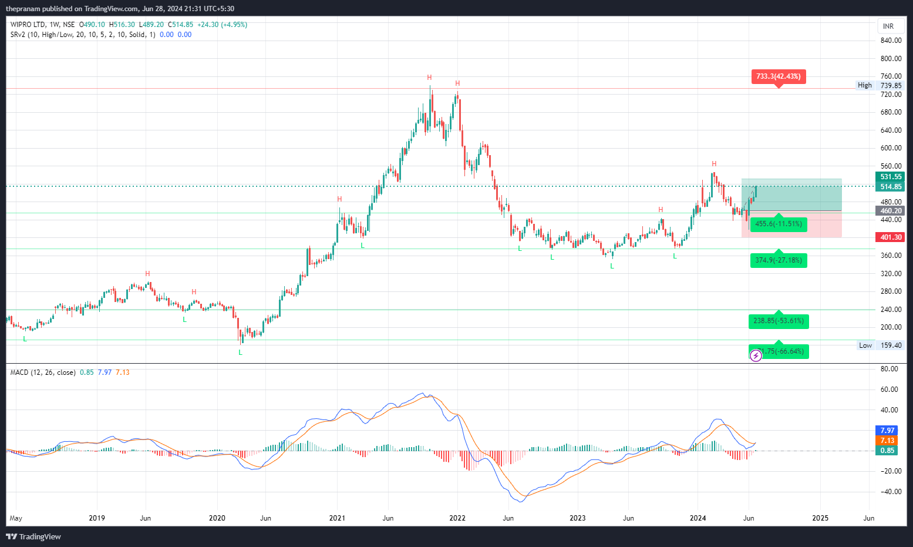Click the high value H516.30

[x=122, y=25]
